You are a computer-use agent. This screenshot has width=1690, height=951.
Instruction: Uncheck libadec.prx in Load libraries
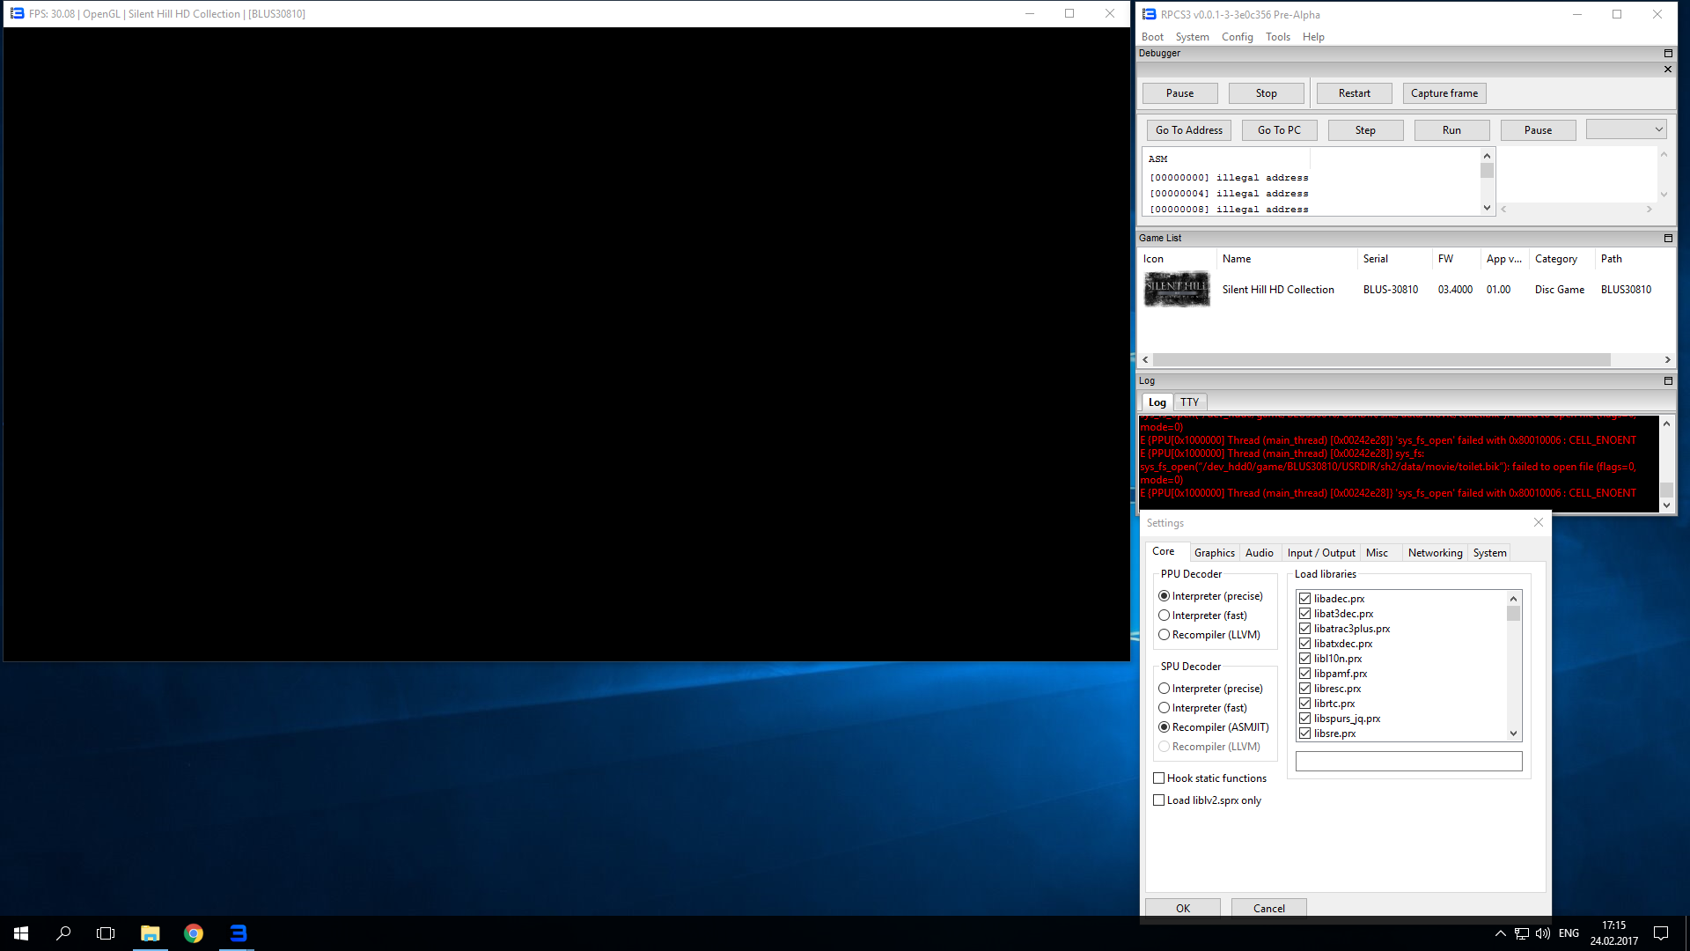tap(1304, 599)
